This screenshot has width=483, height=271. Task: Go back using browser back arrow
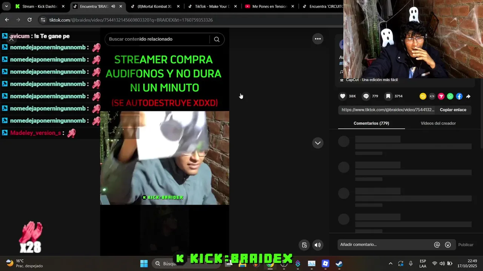click(x=7, y=20)
